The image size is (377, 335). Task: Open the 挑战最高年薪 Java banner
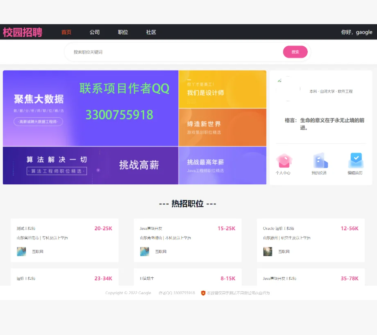(x=222, y=165)
